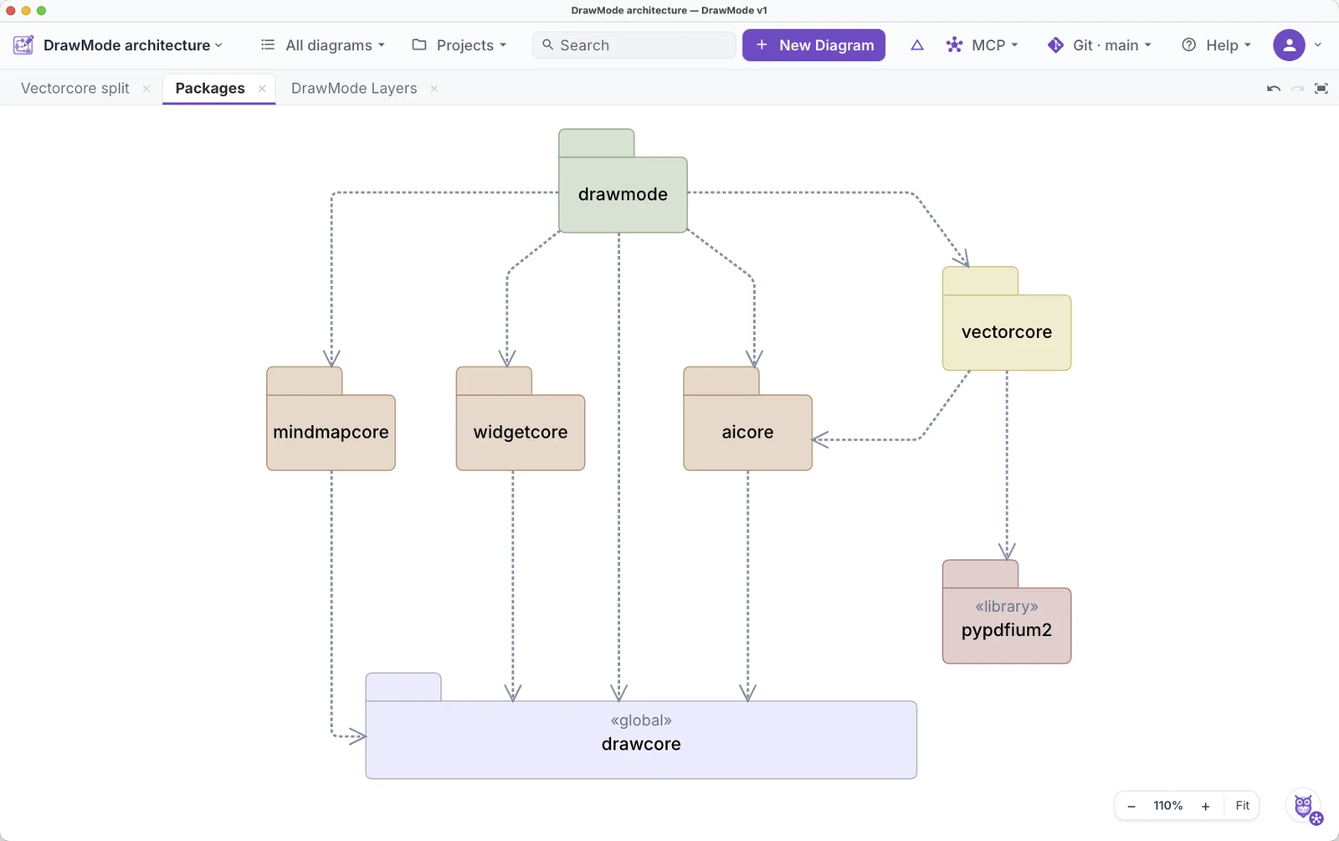Image resolution: width=1339 pixels, height=841 pixels.
Task: Select the pypdfium2 library package node
Action: 1007,625
